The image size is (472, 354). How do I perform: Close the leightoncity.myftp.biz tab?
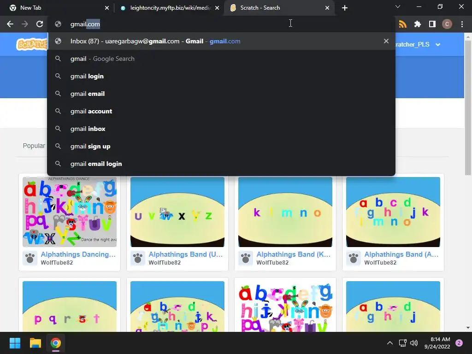[217, 8]
